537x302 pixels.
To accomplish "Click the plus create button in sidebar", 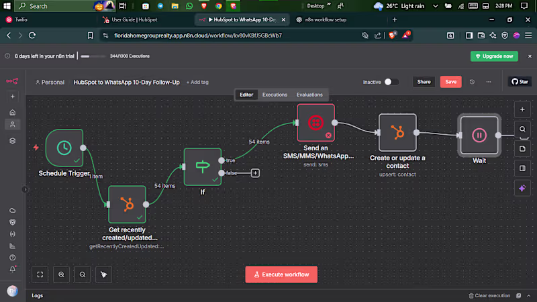I will click(12, 97).
